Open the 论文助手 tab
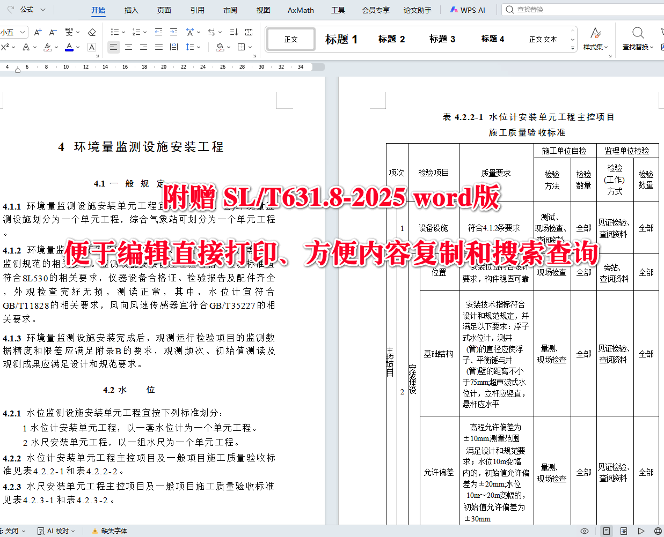The width and height of the screenshot is (664, 537). 418,10
